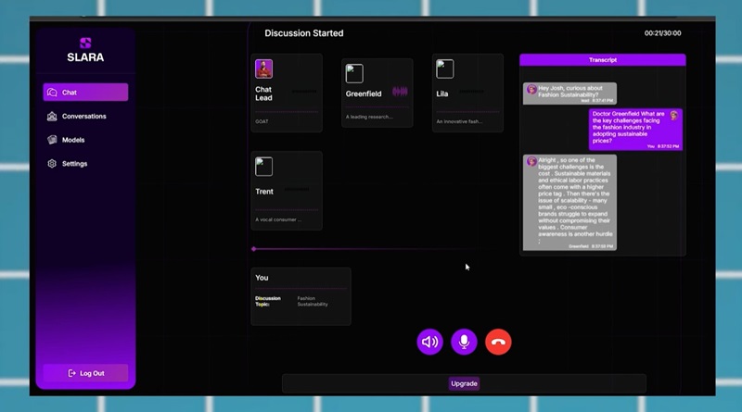
Task: Click the Log Out arrow icon
Action: [72, 373]
